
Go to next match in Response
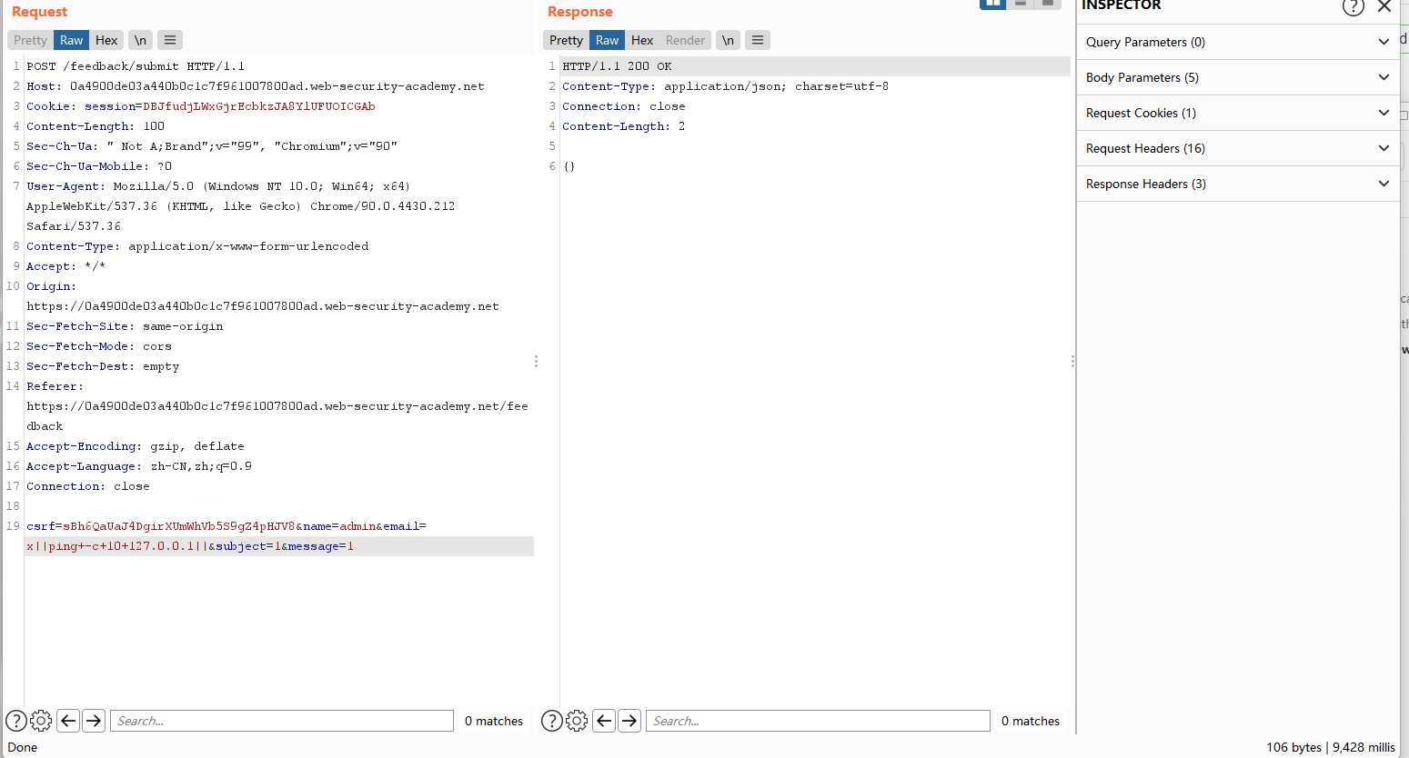(x=629, y=721)
